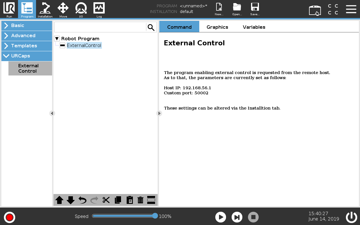Cut the selected program node with scissors icon
Screen dimensions: 360x225
[106, 200]
